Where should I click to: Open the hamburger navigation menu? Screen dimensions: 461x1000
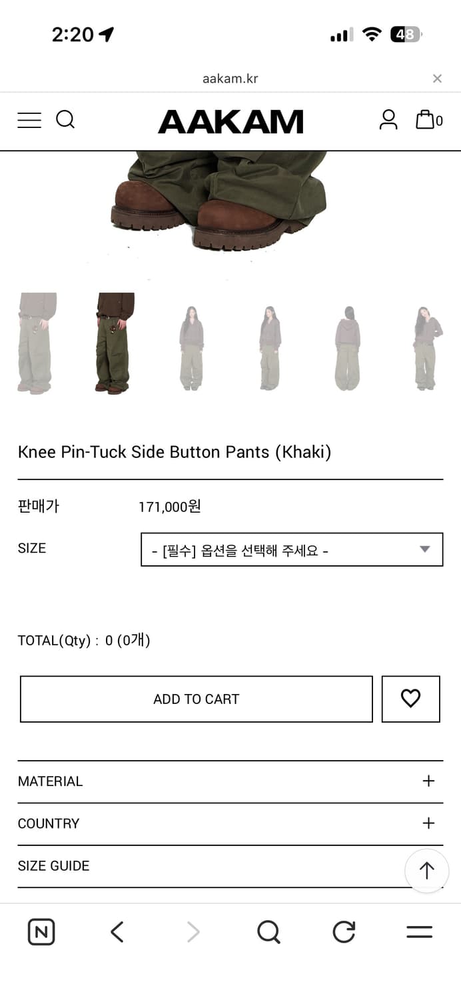29,120
